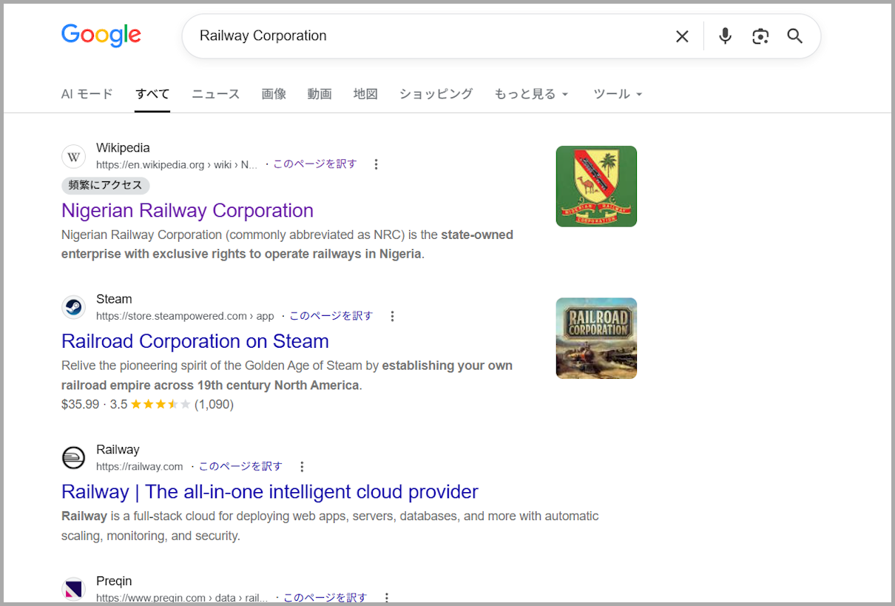The image size is (895, 606).
Task: Click the Railway site name
Action: tap(118, 450)
